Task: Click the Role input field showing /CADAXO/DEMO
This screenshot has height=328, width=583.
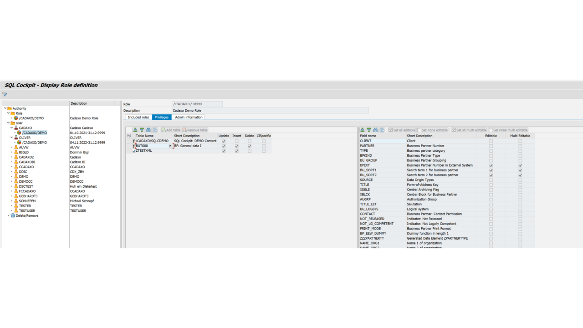Action: click(197, 103)
